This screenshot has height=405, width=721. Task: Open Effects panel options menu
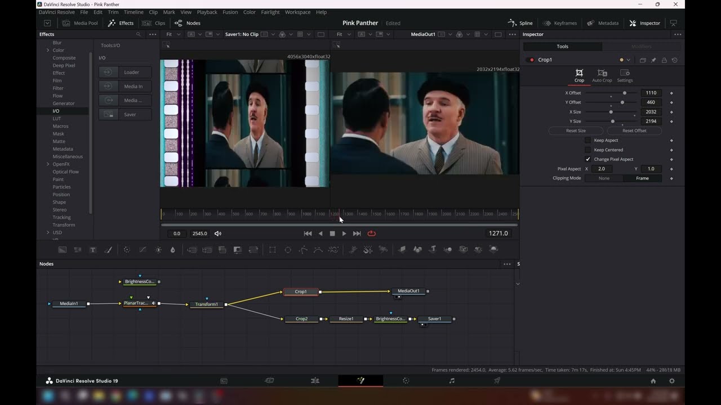(153, 34)
